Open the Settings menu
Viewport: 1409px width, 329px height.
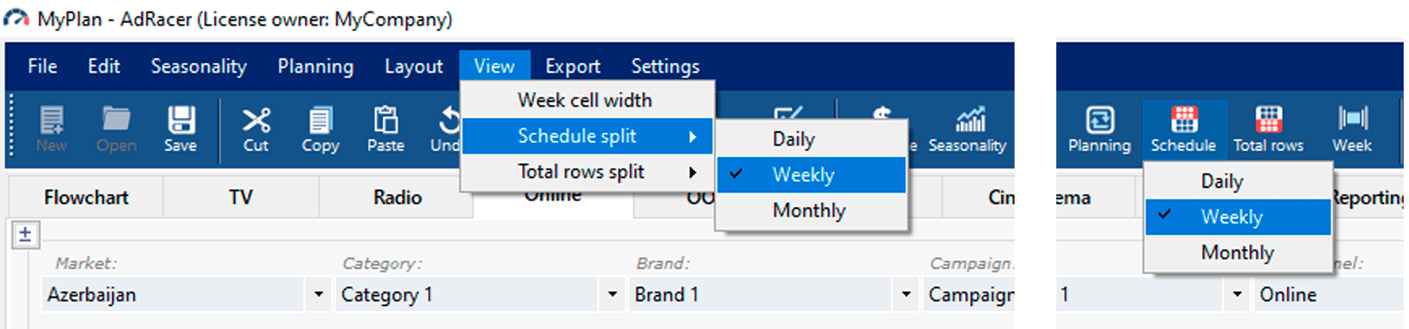click(665, 67)
